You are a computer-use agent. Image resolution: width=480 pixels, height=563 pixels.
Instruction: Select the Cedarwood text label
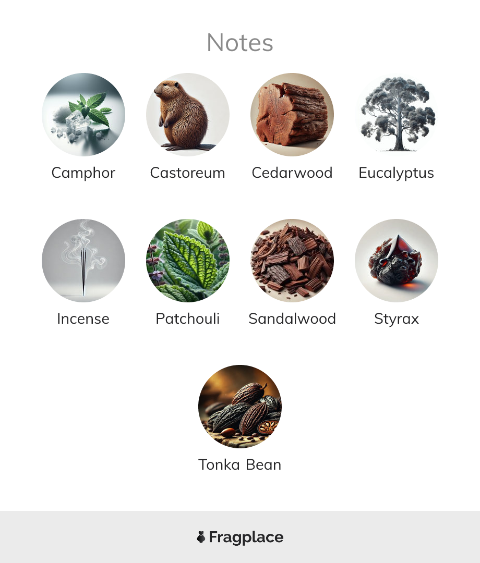click(292, 173)
